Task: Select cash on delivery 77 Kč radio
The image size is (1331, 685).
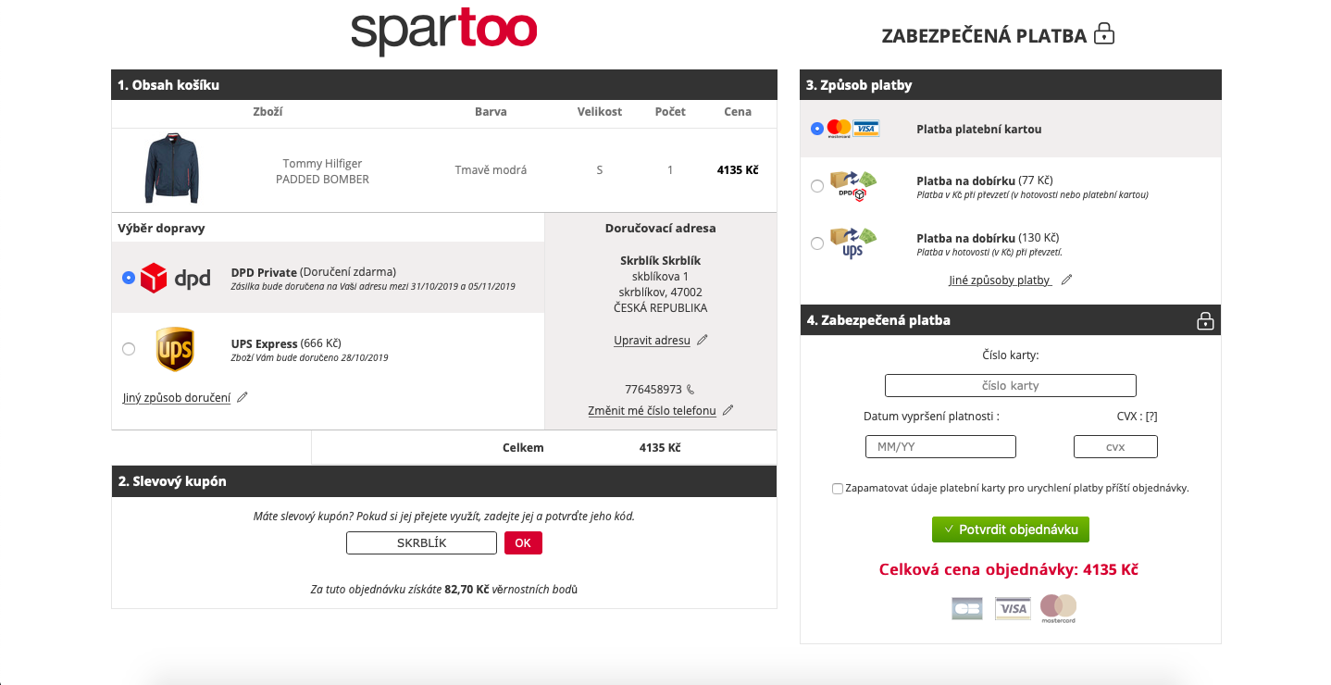Action: (x=816, y=186)
